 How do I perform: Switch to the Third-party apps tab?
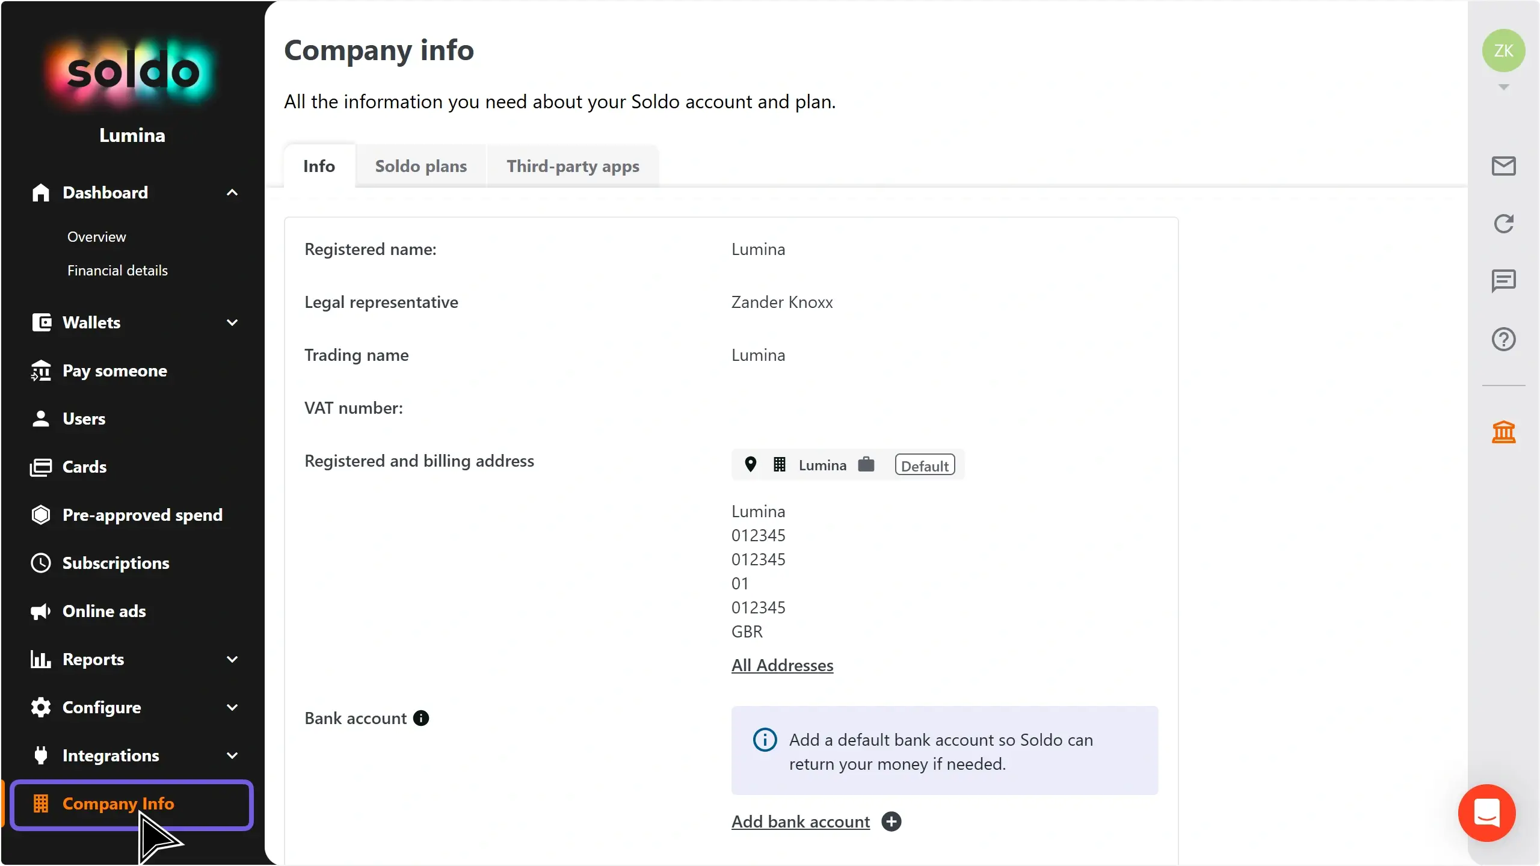pos(573,166)
